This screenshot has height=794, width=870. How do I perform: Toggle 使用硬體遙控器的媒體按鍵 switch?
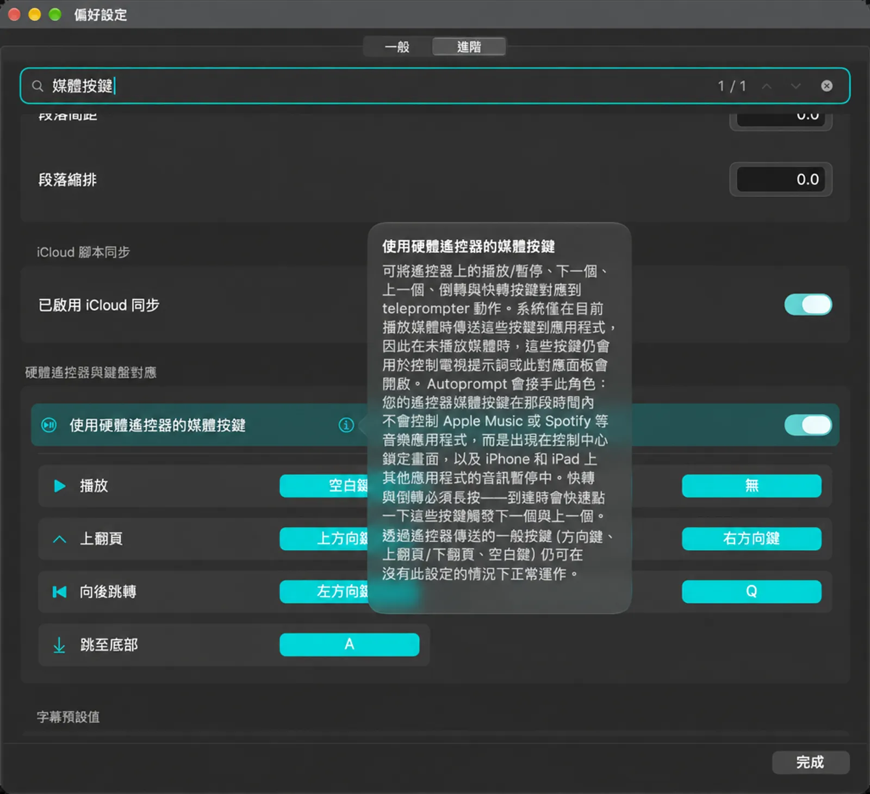808,425
